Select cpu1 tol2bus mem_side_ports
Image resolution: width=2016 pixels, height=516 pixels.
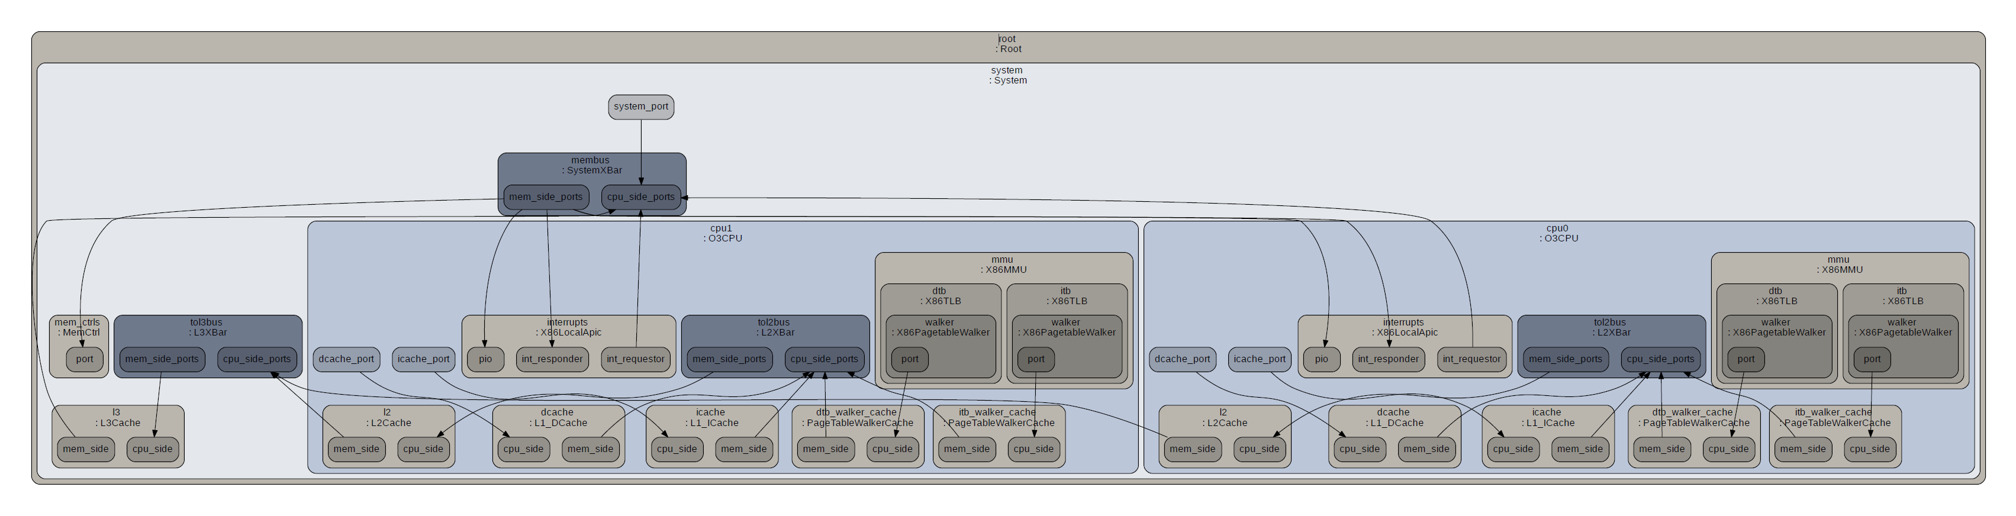[x=729, y=360]
